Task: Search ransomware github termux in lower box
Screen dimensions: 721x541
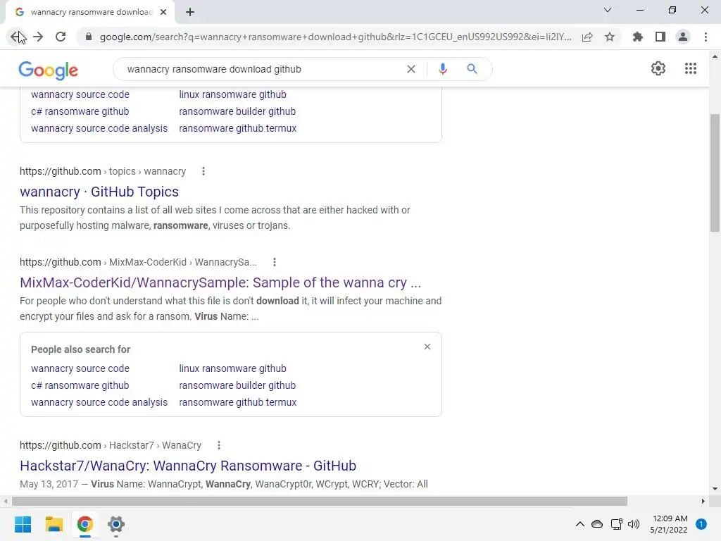Action: (238, 402)
